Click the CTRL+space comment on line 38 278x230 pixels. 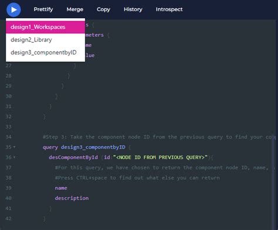pyautogui.click(x=137, y=178)
